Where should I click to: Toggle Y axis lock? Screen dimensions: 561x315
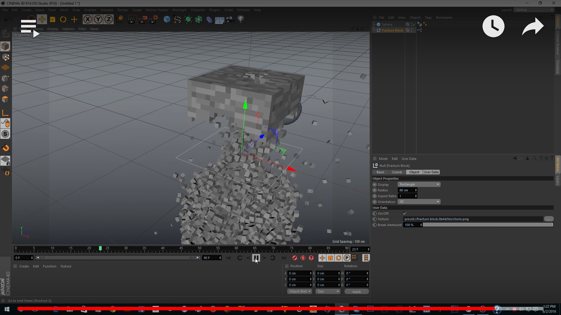click(98, 20)
